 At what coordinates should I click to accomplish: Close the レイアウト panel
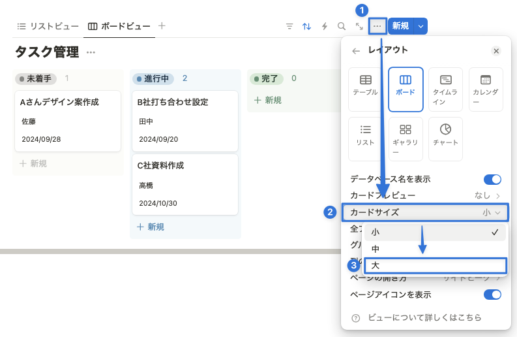coord(496,51)
